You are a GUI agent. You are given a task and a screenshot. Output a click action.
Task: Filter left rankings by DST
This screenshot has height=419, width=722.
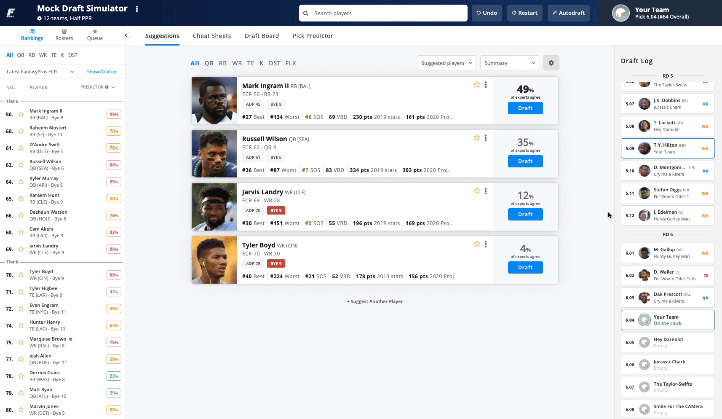pyautogui.click(x=73, y=55)
